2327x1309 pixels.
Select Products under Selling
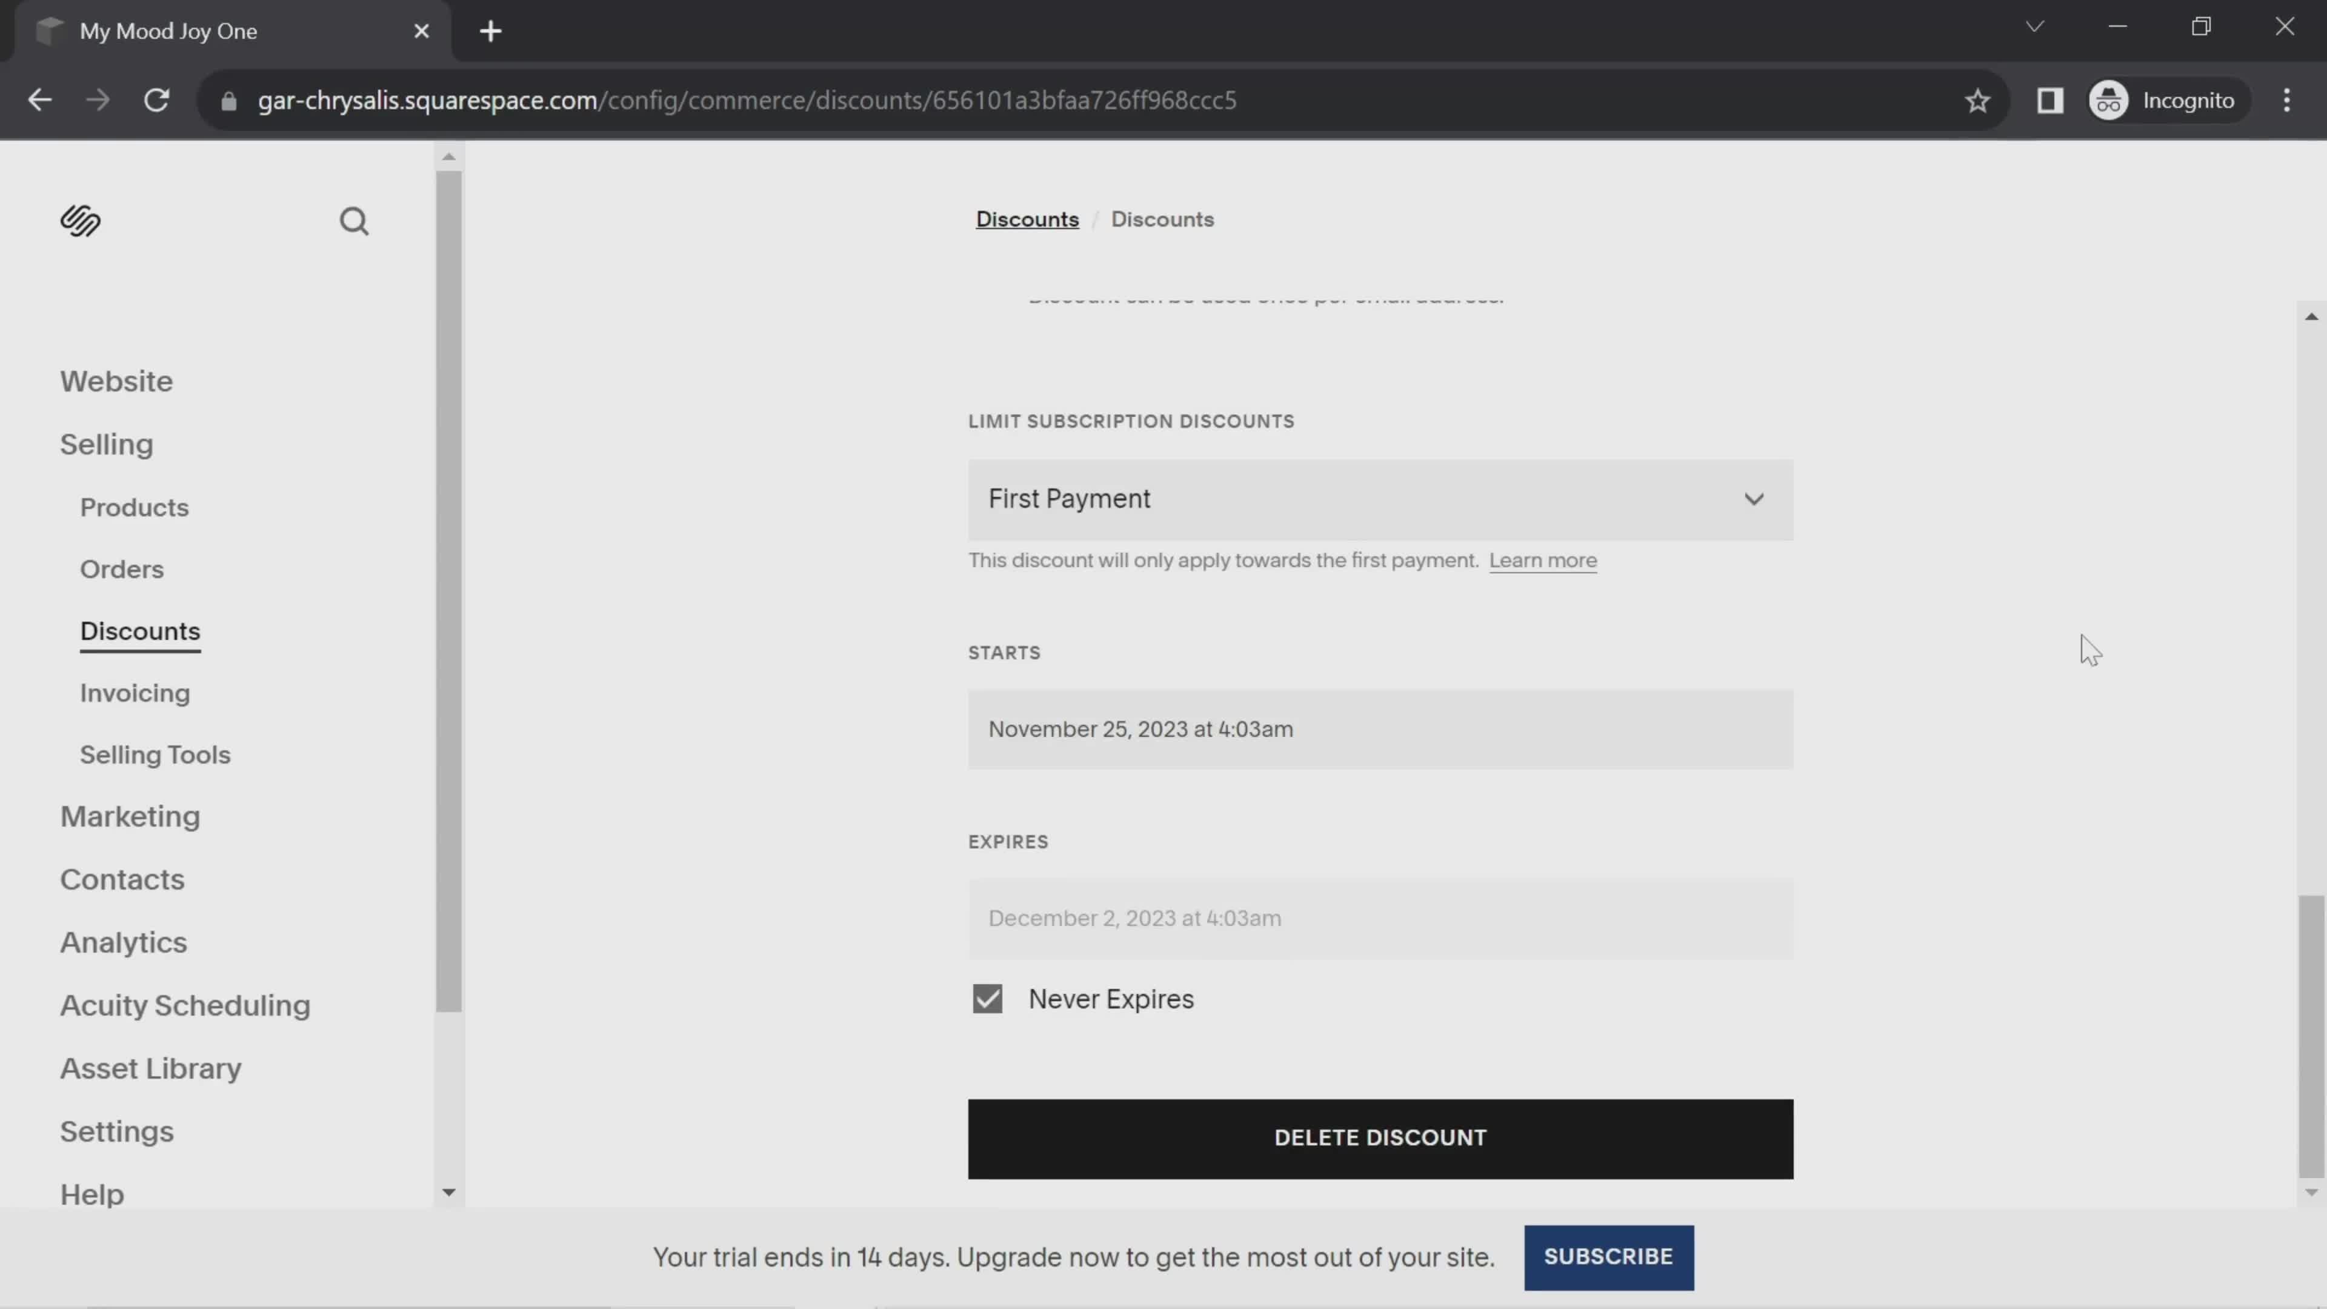point(135,508)
